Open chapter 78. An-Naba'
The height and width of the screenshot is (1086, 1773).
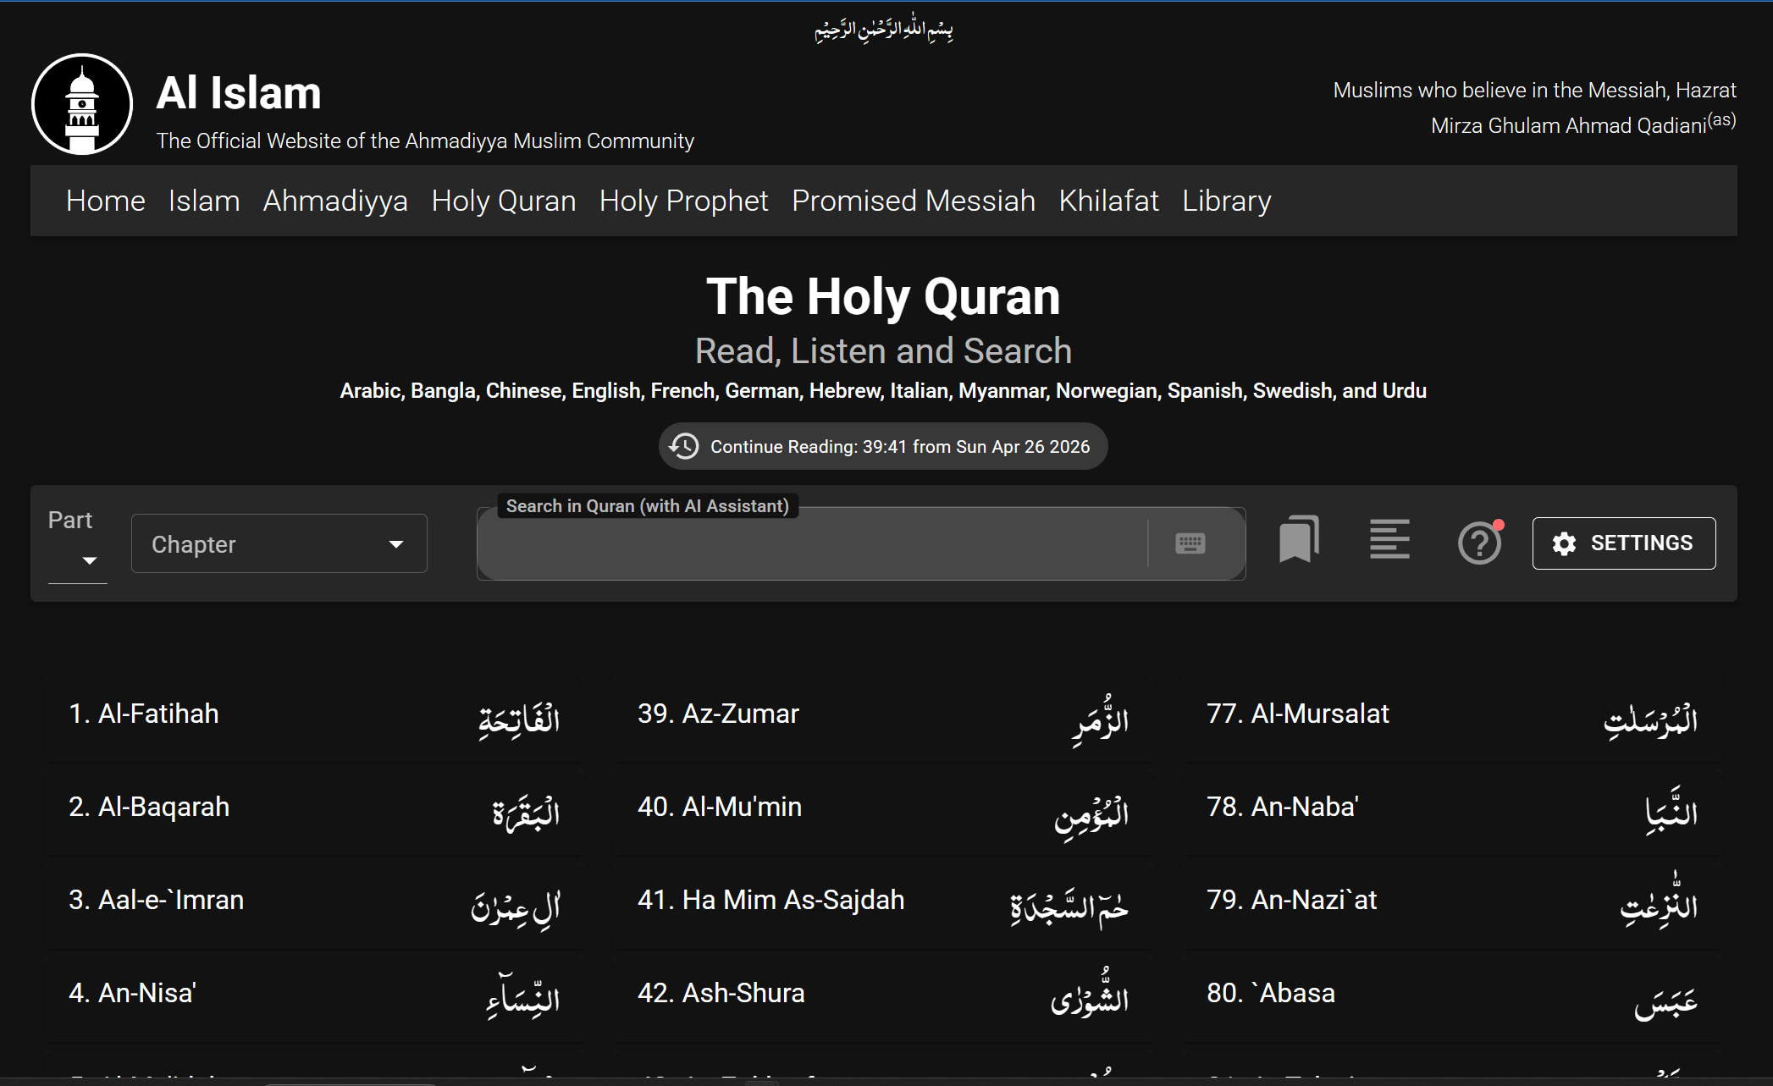pos(1452,811)
